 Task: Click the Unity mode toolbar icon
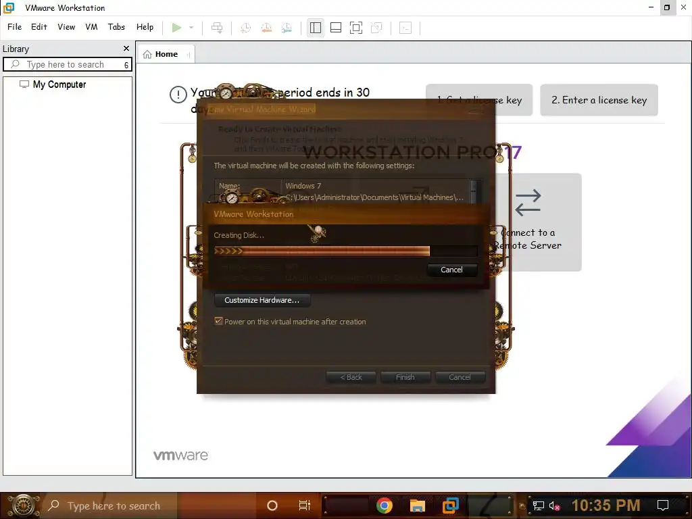[376, 28]
